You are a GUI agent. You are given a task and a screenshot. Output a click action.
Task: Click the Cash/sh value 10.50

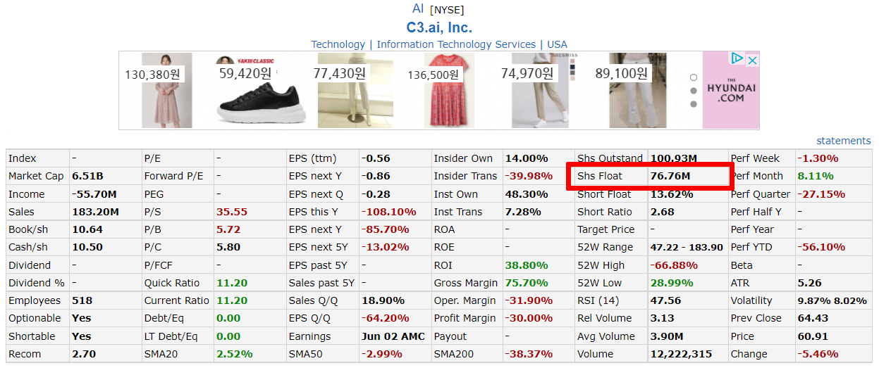click(87, 247)
